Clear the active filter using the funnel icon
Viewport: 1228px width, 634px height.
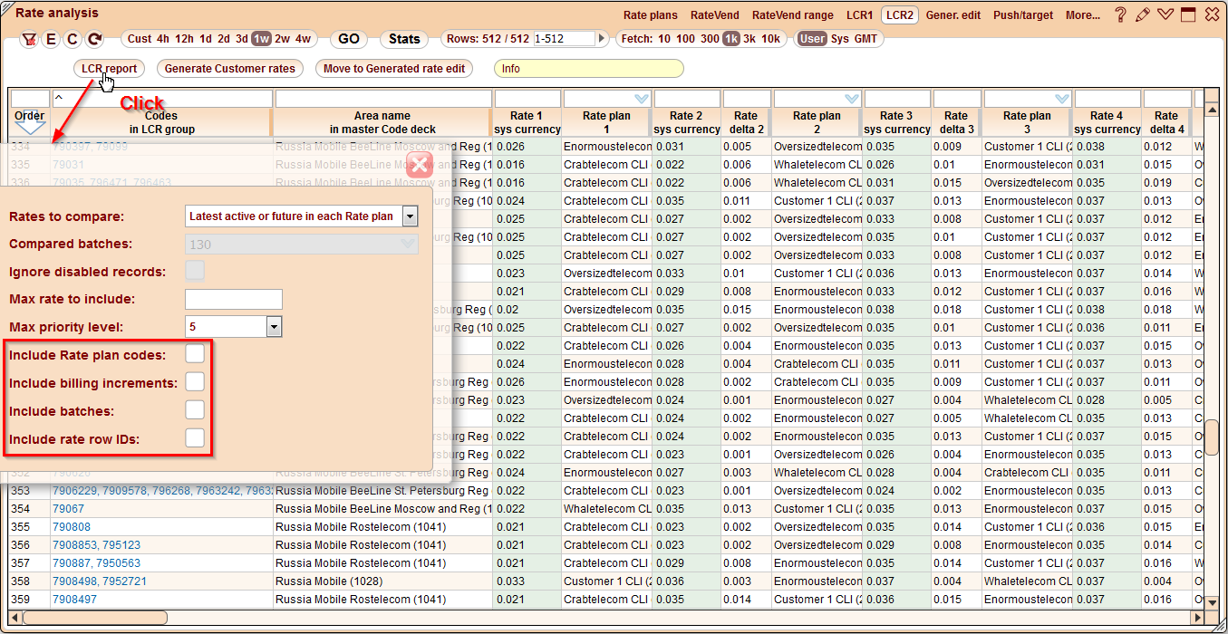click(30, 39)
